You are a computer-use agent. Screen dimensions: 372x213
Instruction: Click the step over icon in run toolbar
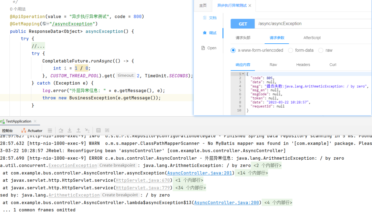tap(61, 130)
